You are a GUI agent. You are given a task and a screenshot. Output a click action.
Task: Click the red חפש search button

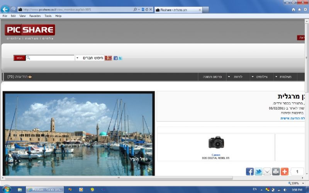pyautogui.click(x=19, y=58)
